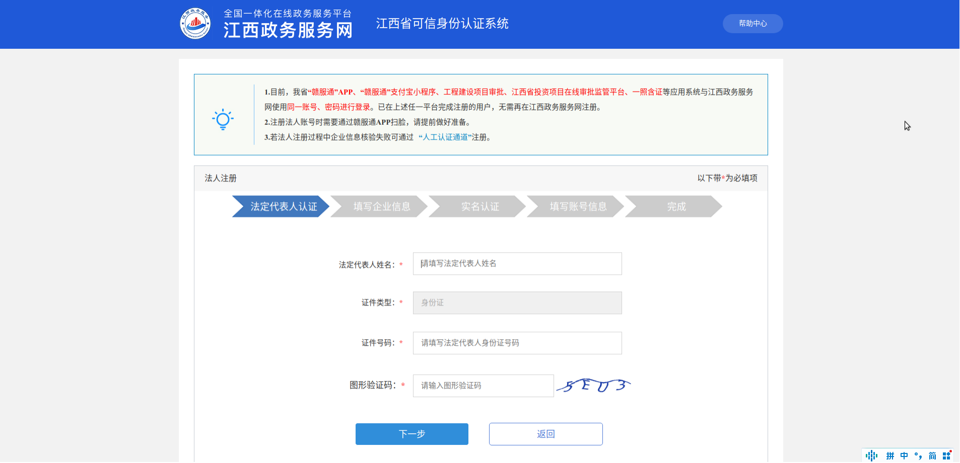This screenshot has height=463, width=960.
Task: Click the IME voice input icon
Action: point(871,455)
